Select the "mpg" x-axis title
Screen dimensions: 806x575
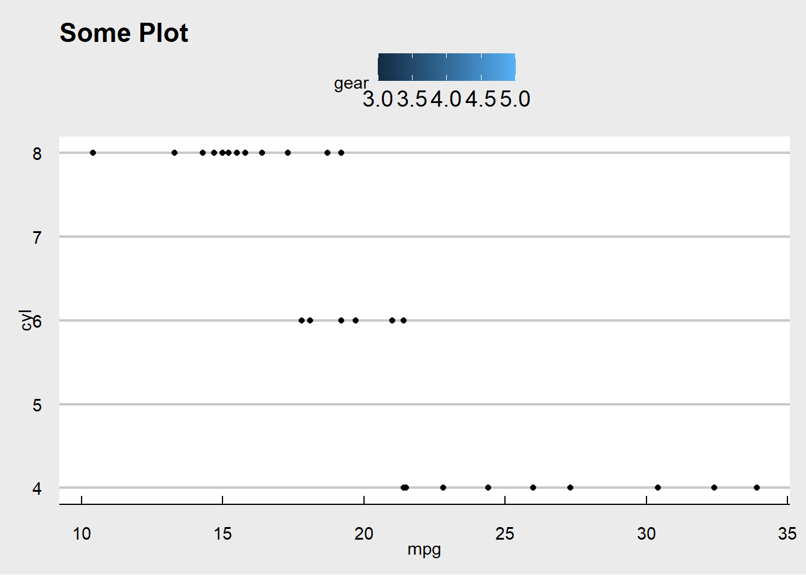(x=424, y=549)
